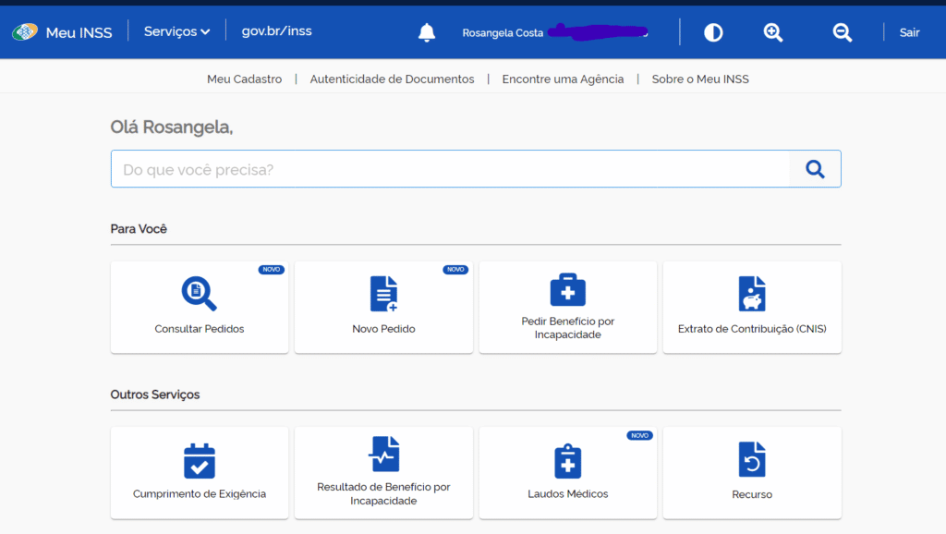
Task: Expand the Serviços dropdown menu
Action: click(176, 30)
